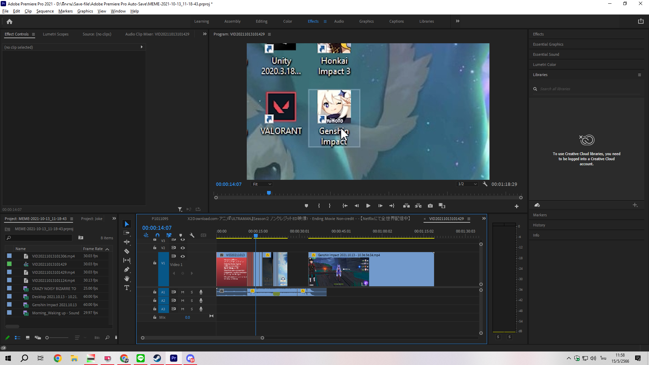Click the Extract button
This screenshot has width=649, height=365.
point(418,206)
